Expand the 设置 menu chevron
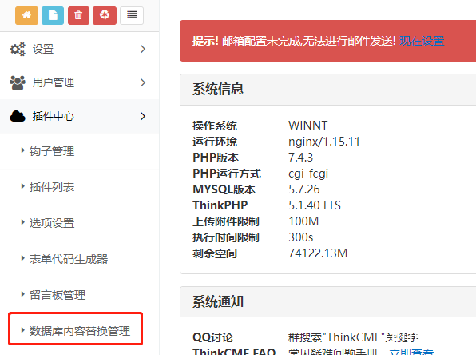476x355 pixels. (x=143, y=49)
